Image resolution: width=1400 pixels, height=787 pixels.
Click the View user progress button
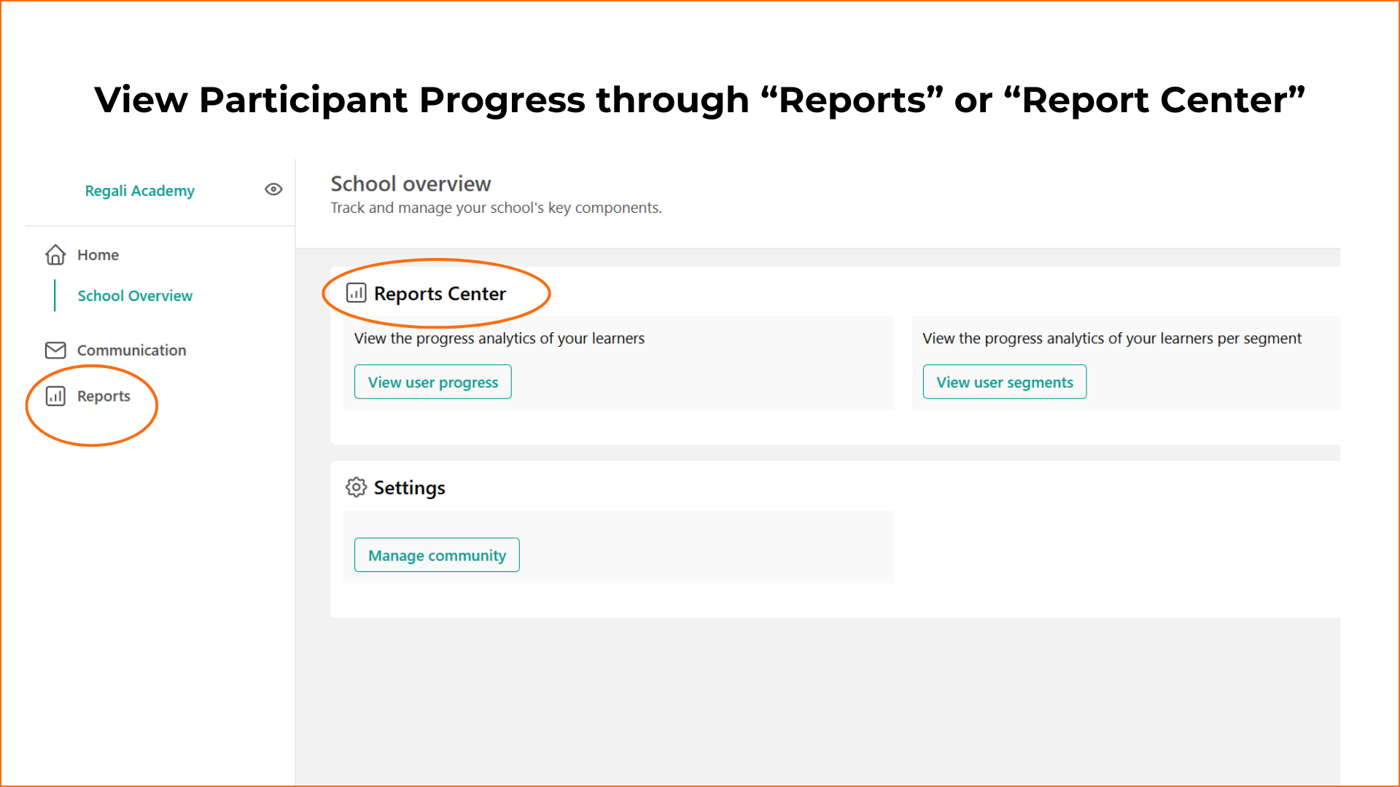click(433, 382)
